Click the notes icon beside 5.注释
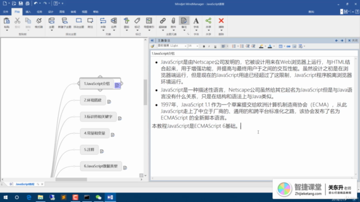 click(x=102, y=151)
